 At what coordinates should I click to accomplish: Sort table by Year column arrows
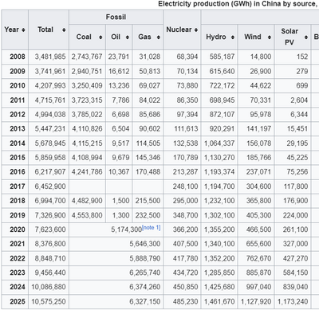pos(23,29)
